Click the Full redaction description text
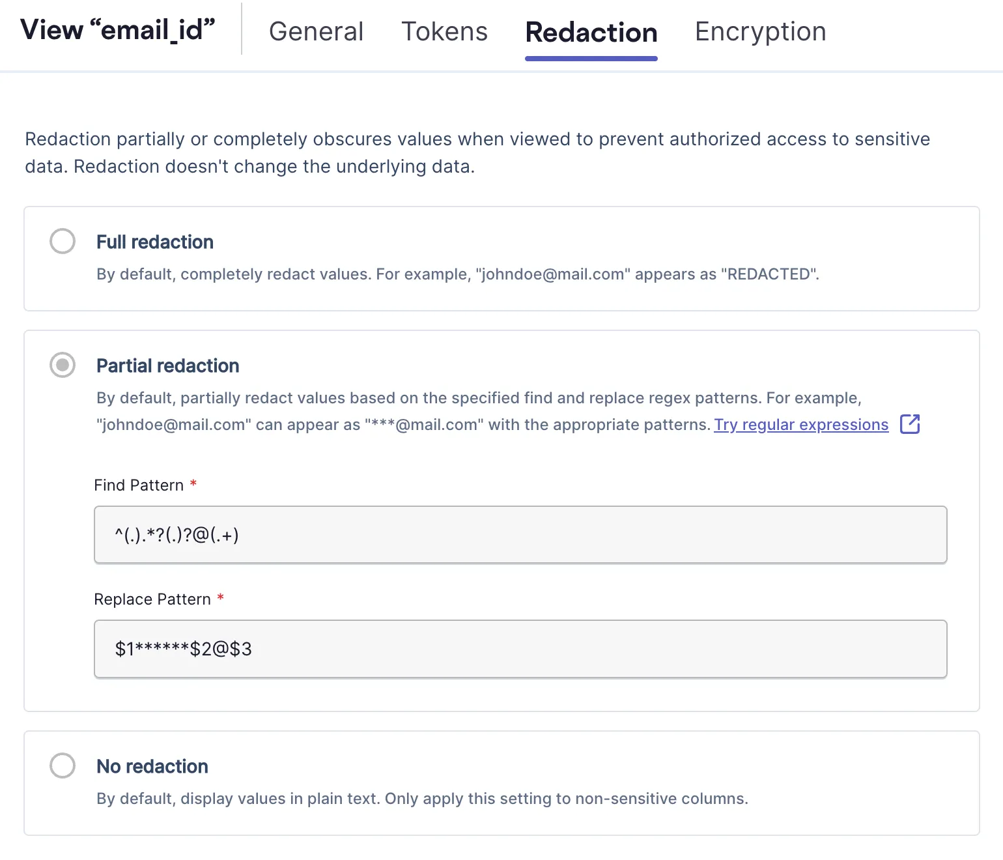 pyautogui.click(x=457, y=274)
